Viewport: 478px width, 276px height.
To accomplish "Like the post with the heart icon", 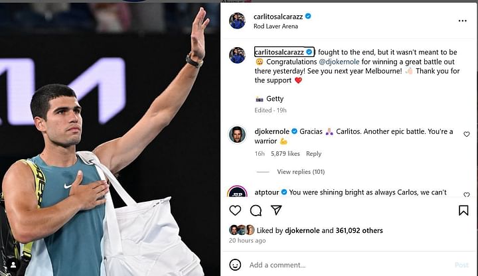I will 235,210.
